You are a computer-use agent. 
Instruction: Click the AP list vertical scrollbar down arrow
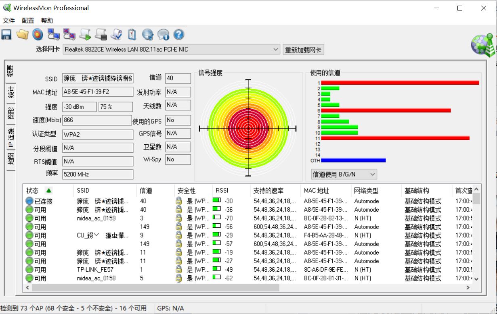point(476,279)
